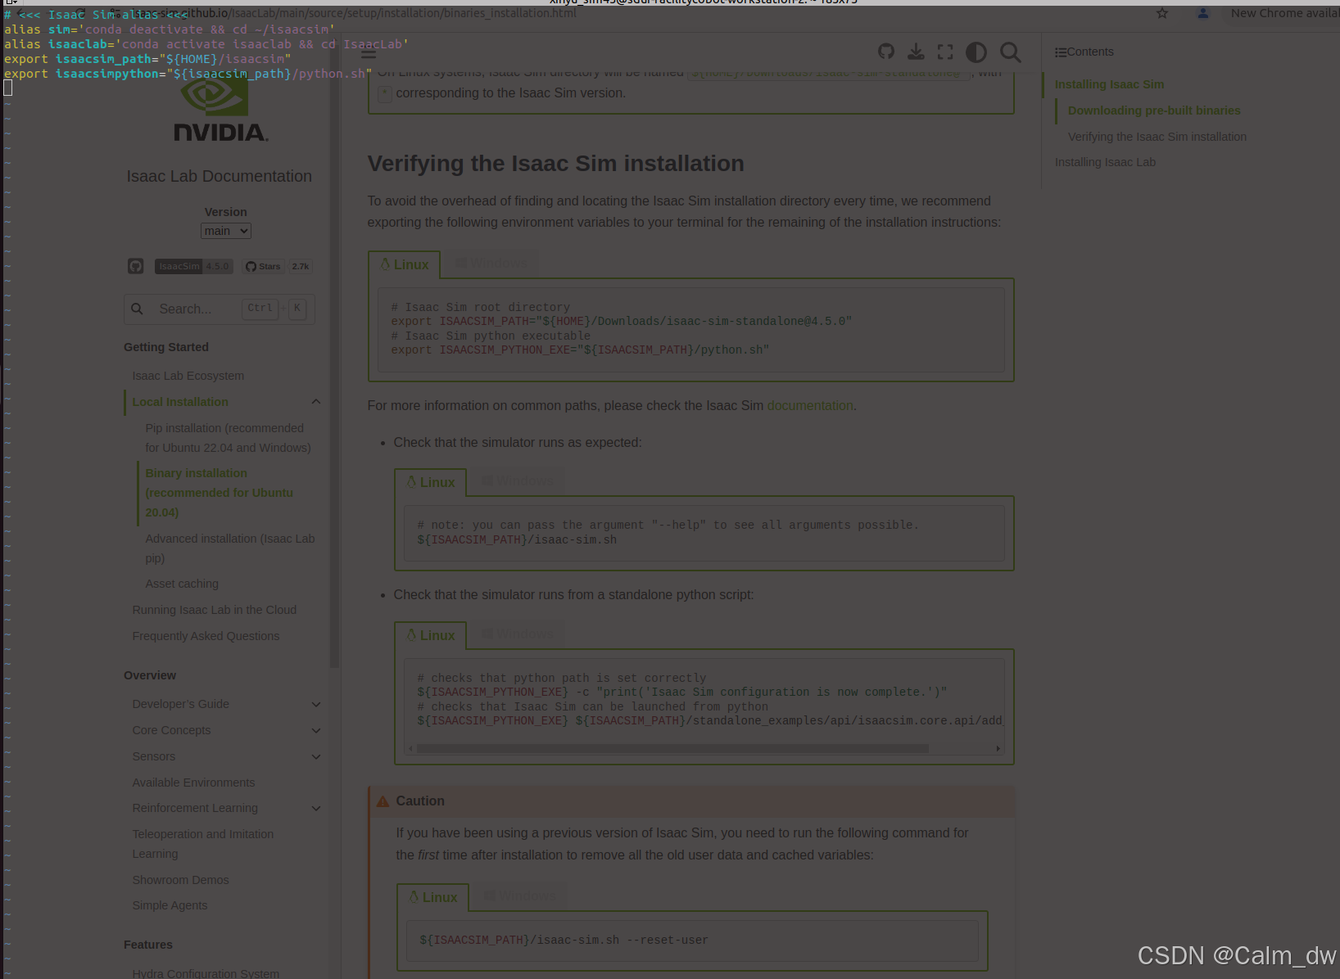Open Advanced installation (Isaac Lab pip) link
Image resolution: width=1340 pixels, height=979 pixels.
click(230, 548)
